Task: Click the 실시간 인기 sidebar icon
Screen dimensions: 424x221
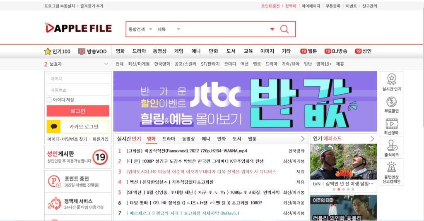Action: click(392, 82)
